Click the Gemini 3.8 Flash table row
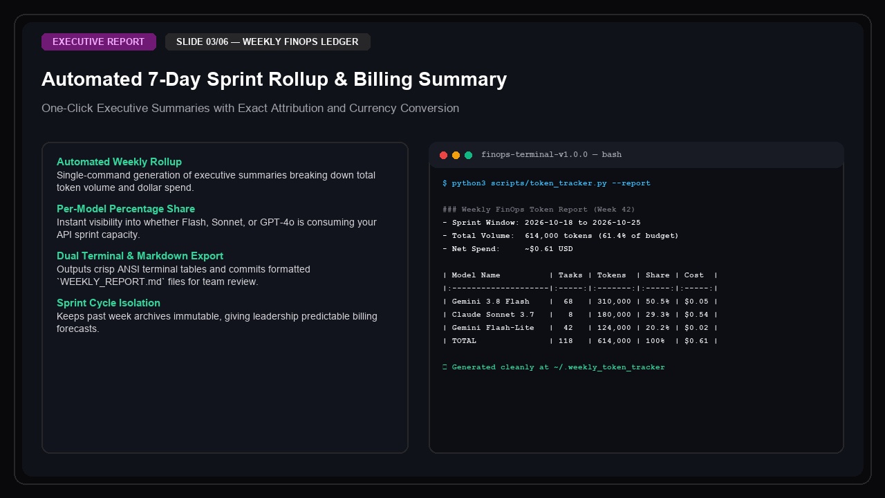885x498 pixels. coord(580,302)
